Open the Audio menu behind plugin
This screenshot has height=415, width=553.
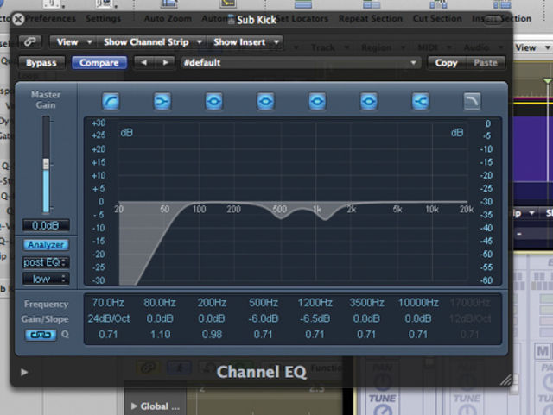point(484,47)
